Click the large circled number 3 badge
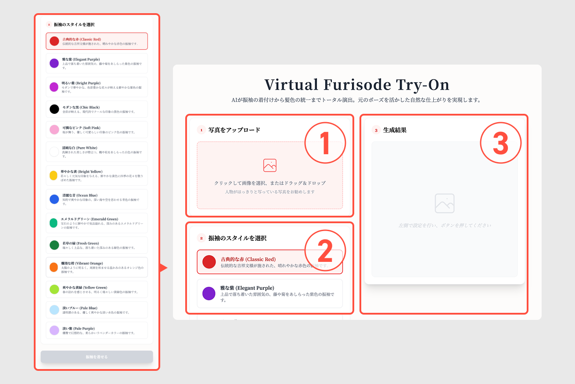 [x=500, y=143]
